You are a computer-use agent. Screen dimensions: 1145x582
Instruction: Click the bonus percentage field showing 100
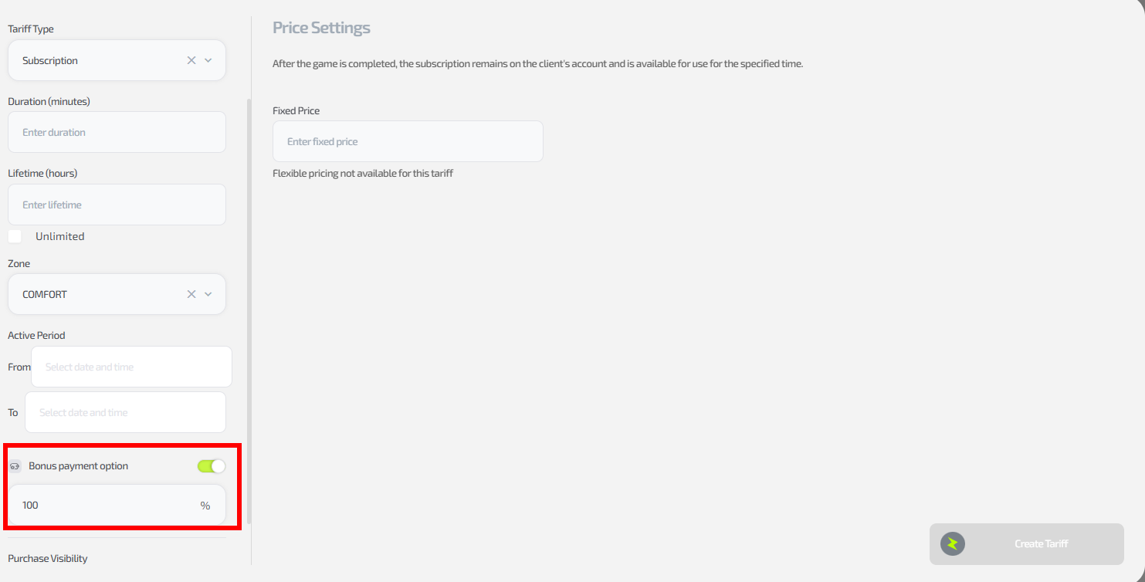click(x=100, y=506)
